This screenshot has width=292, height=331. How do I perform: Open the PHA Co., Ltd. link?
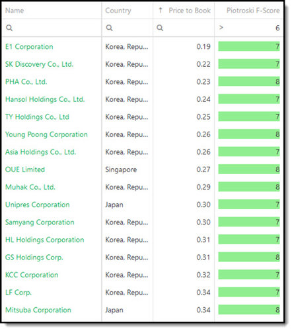26,81
